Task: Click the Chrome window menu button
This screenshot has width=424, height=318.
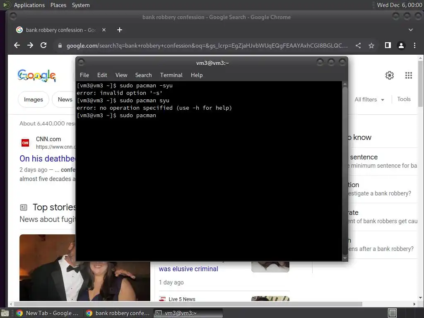Action: coord(13,17)
